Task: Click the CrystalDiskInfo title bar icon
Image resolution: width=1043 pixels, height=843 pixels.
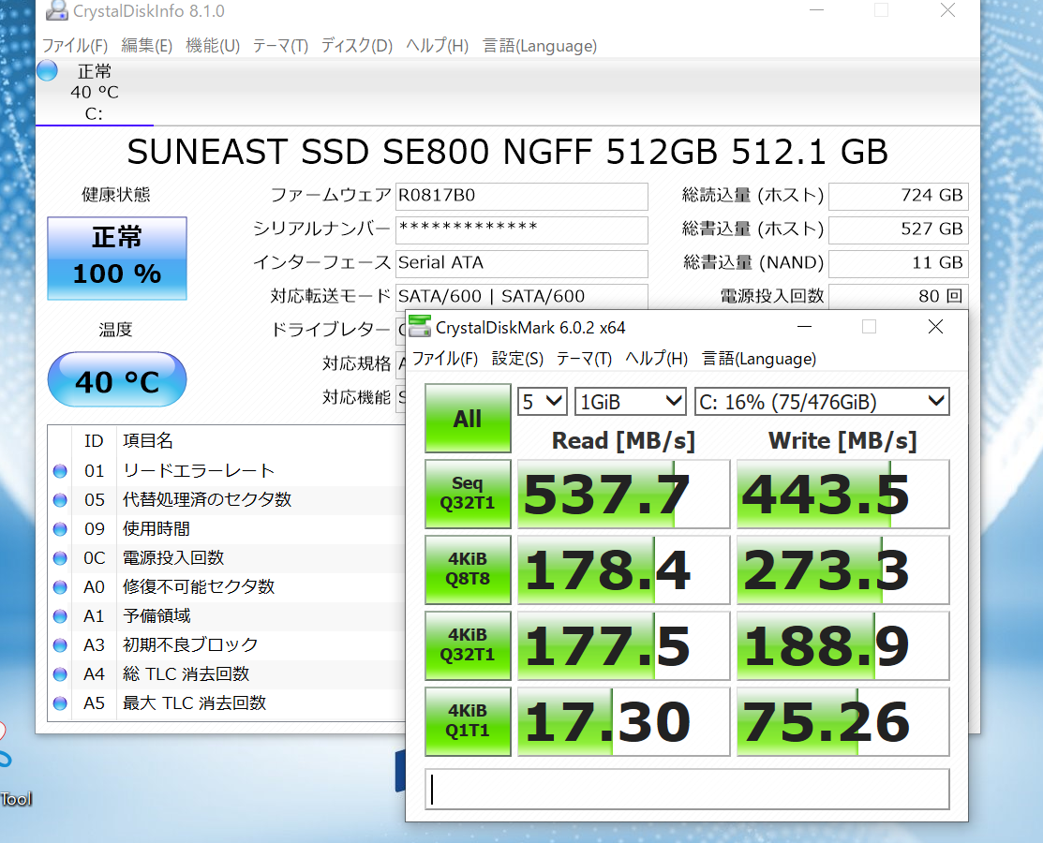Action: (56, 10)
